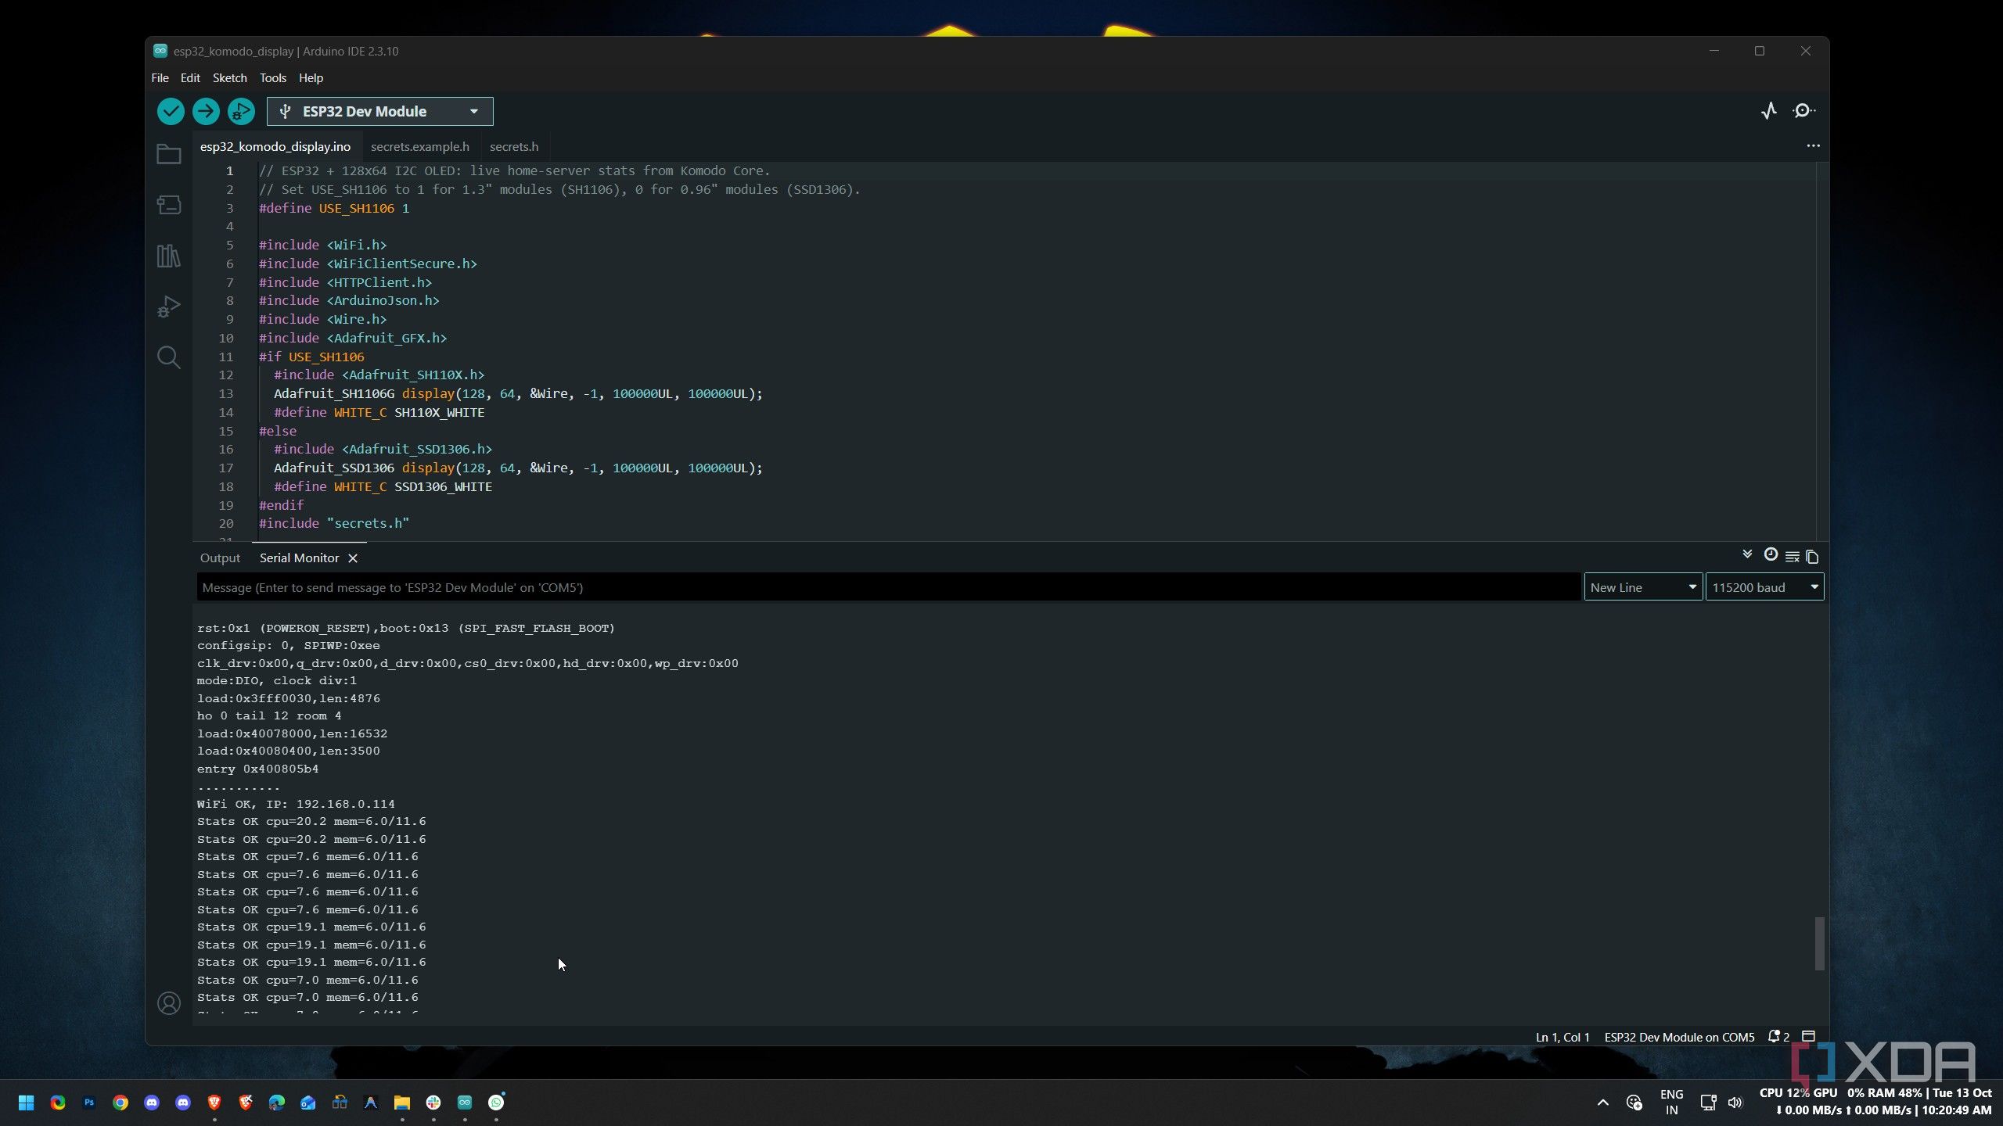Open the Search sidebar icon

coord(169,357)
